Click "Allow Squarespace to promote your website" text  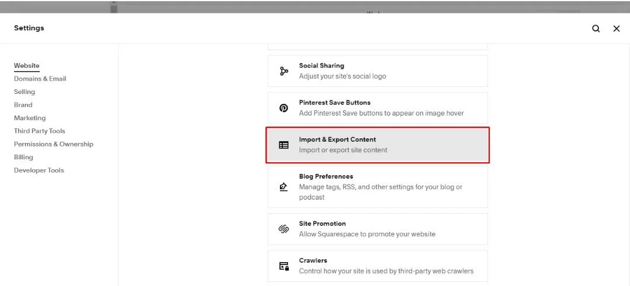point(367,234)
